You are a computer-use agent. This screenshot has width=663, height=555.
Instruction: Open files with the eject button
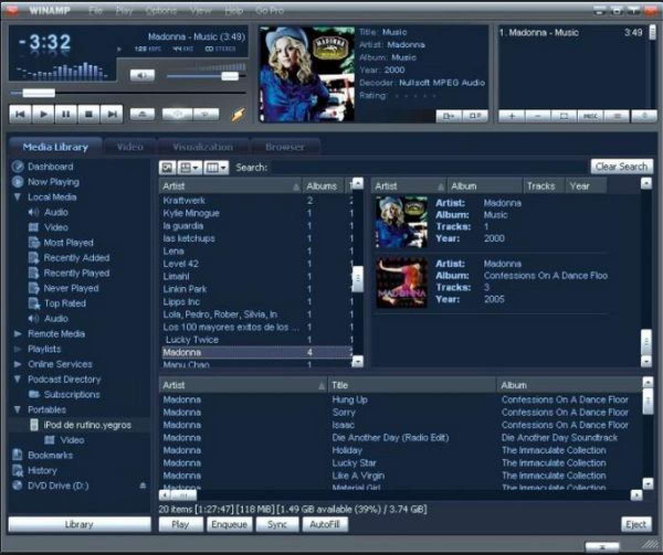click(x=142, y=114)
